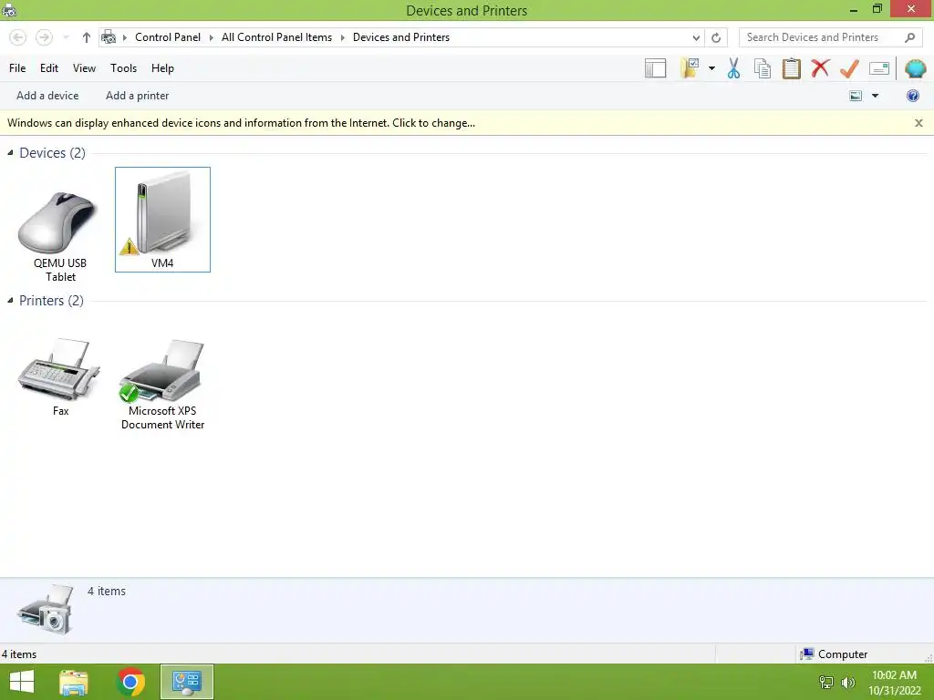Go up one level with up arrow
934x700 pixels.
click(x=87, y=37)
